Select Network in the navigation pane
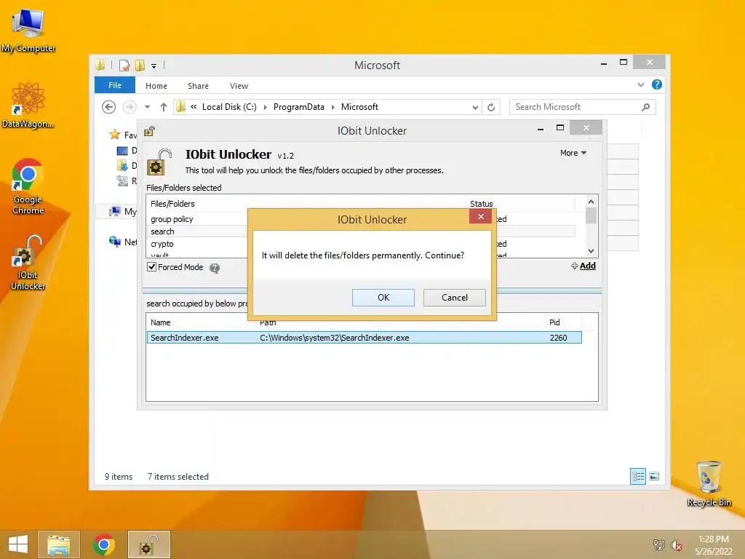The height and width of the screenshot is (559, 745). click(122, 242)
